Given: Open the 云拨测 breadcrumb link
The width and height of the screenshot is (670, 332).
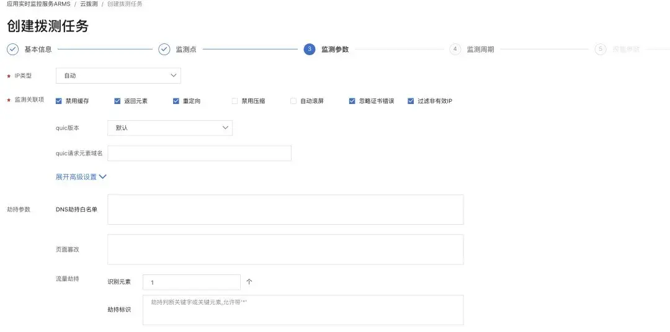Looking at the screenshot, I should click(89, 4).
